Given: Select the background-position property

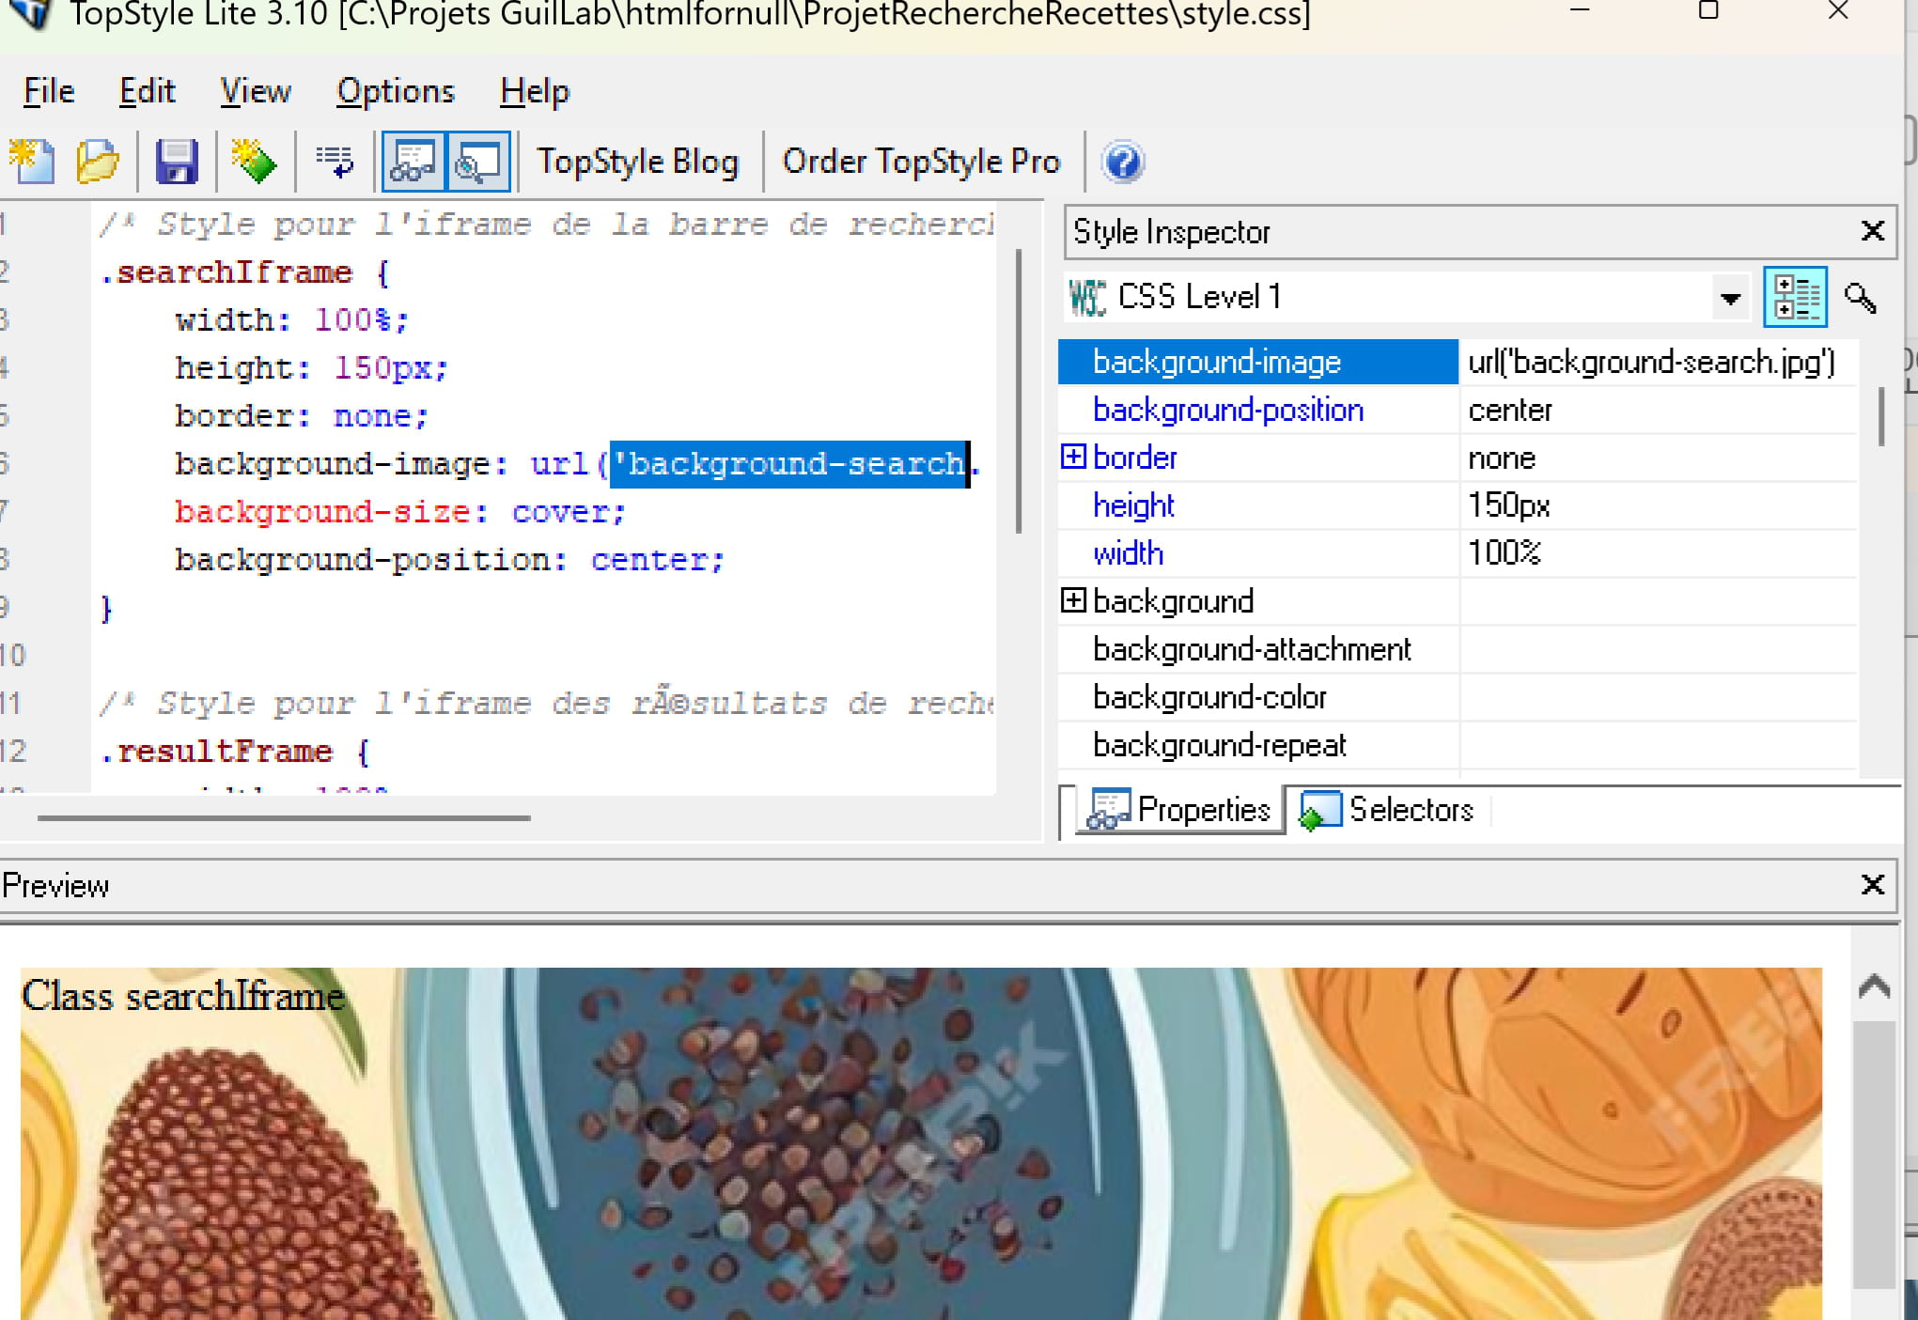Looking at the screenshot, I should [1258, 410].
